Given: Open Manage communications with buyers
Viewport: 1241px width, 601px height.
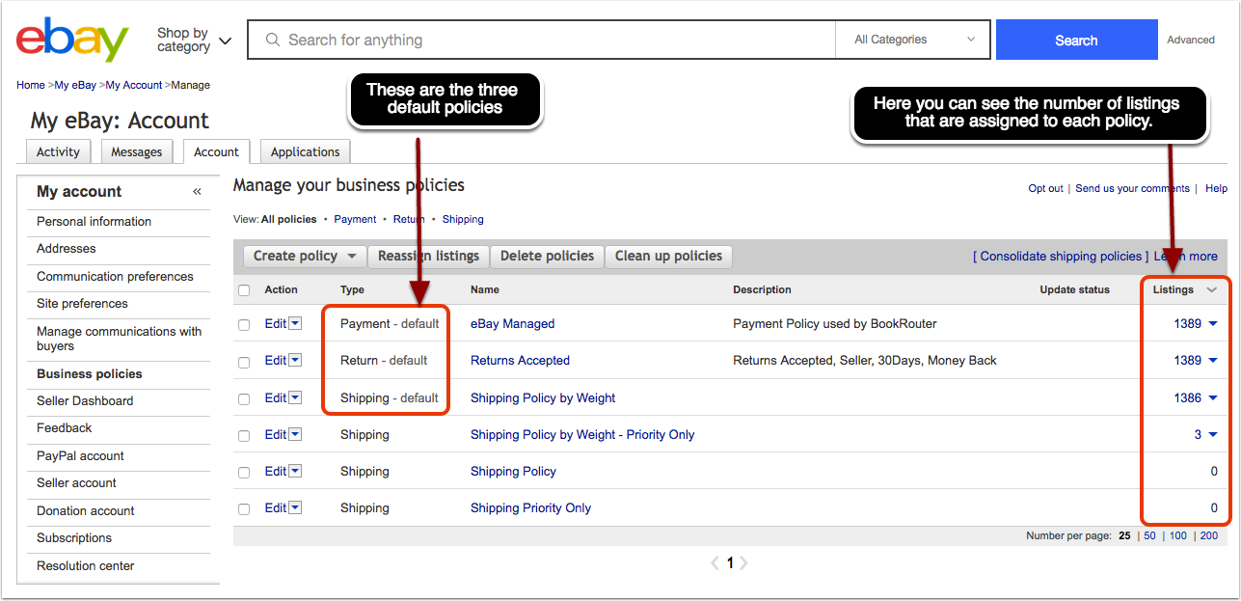Looking at the screenshot, I should click(119, 339).
